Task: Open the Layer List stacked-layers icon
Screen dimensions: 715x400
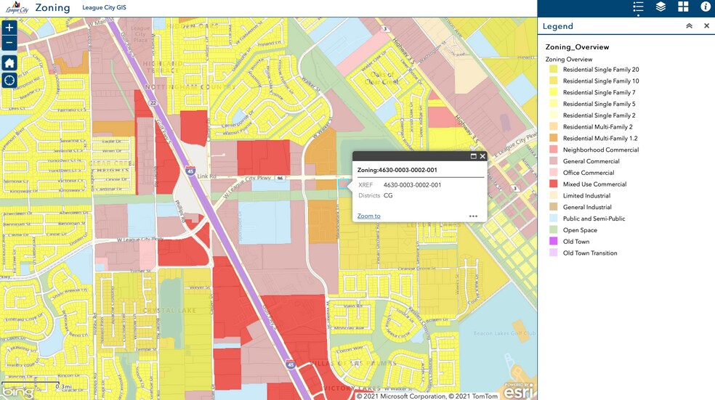Action: pyautogui.click(x=661, y=7)
